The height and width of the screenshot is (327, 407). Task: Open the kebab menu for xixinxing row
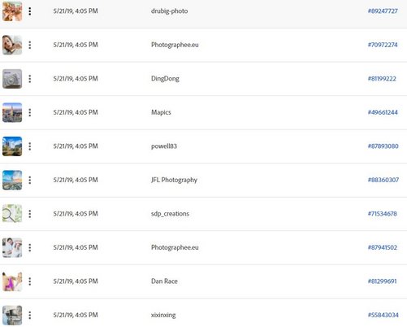(x=30, y=315)
